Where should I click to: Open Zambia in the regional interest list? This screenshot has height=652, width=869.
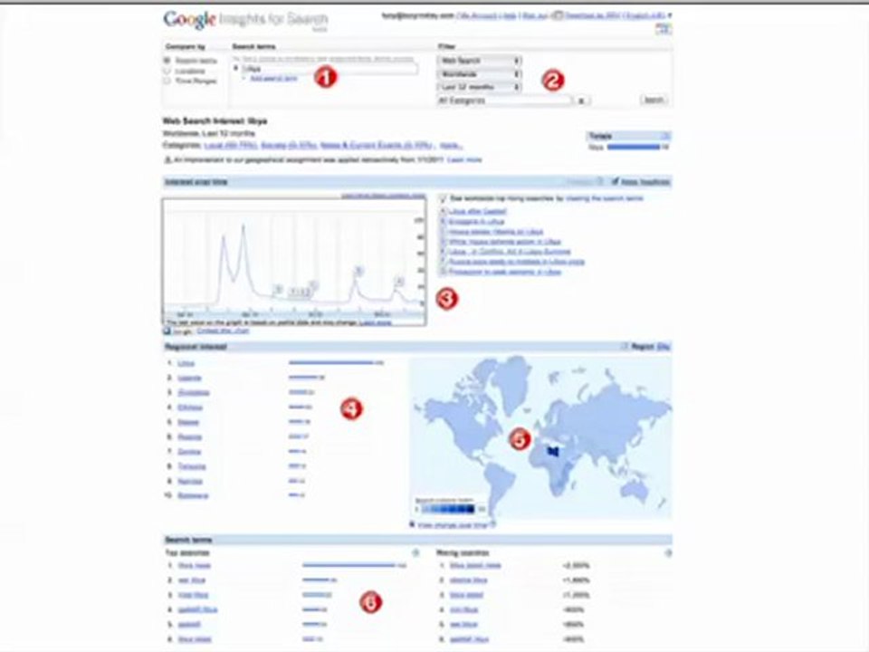[x=189, y=452]
